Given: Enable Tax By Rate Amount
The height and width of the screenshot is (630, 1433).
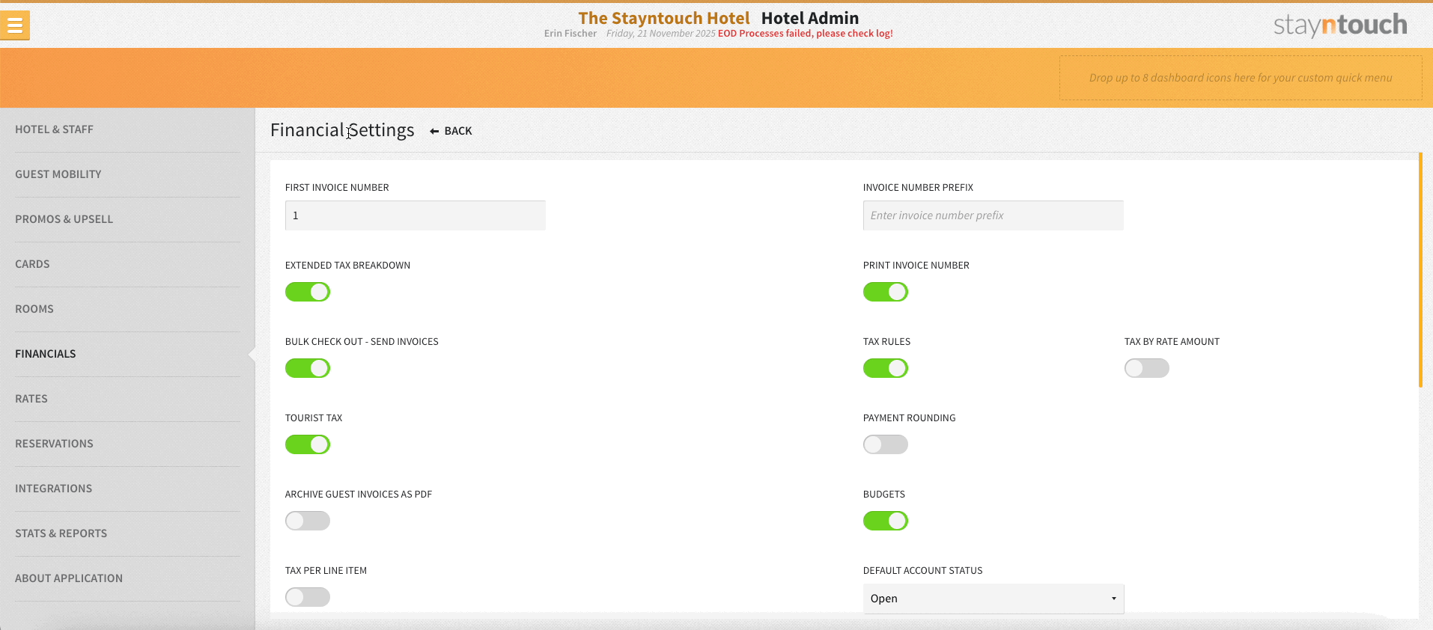Looking at the screenshot, I should pyautogui.click(x=1147, y=368).
